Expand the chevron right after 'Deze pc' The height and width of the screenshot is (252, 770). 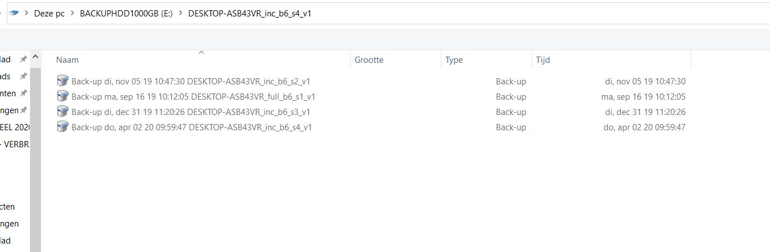tap(73, 13)
